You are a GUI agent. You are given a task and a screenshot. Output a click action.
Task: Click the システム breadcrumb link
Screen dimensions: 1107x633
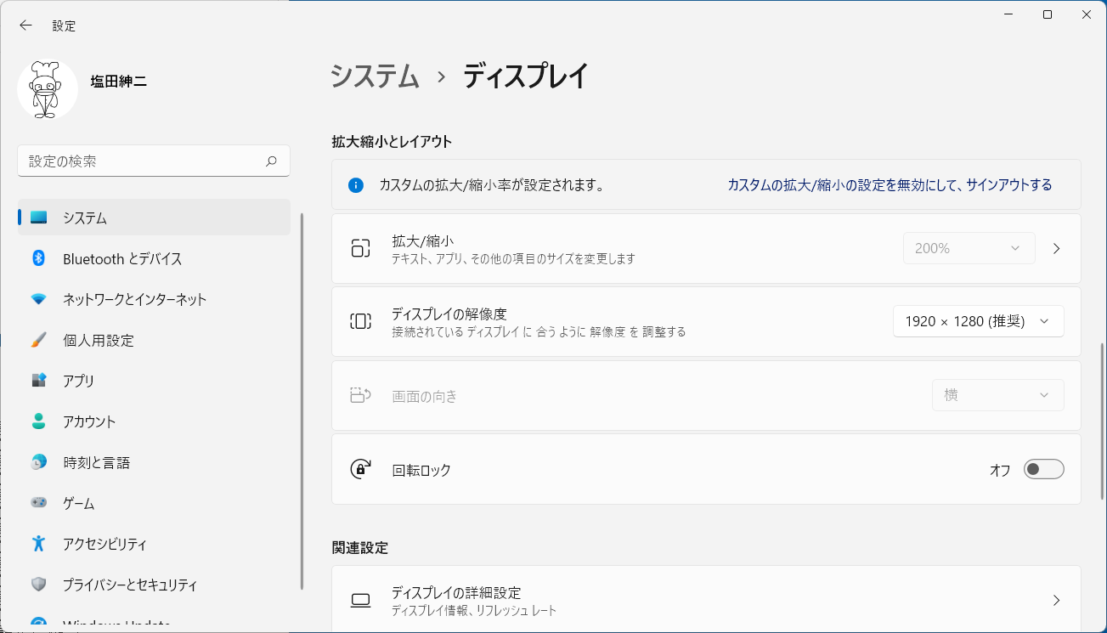(375, 76)
